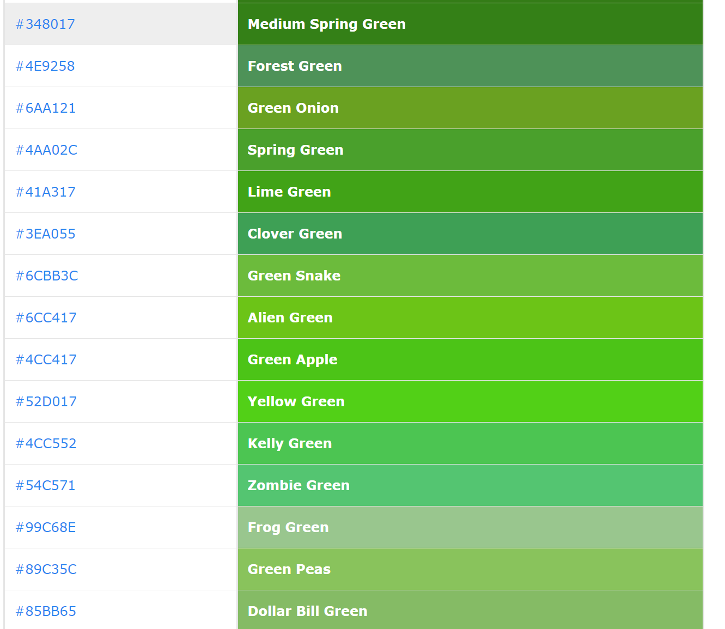Open the hex code link #348017
This screenshot has height=629, width=725.
[x=45, y=24]
